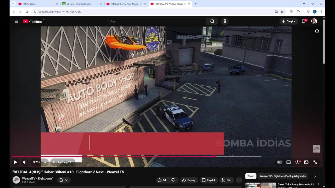
Task: Open the media control icon
Action: pos(308,12)
